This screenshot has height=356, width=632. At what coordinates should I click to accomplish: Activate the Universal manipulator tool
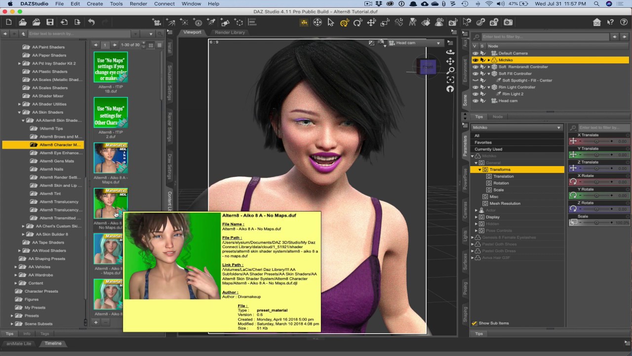tap(344, 22)
